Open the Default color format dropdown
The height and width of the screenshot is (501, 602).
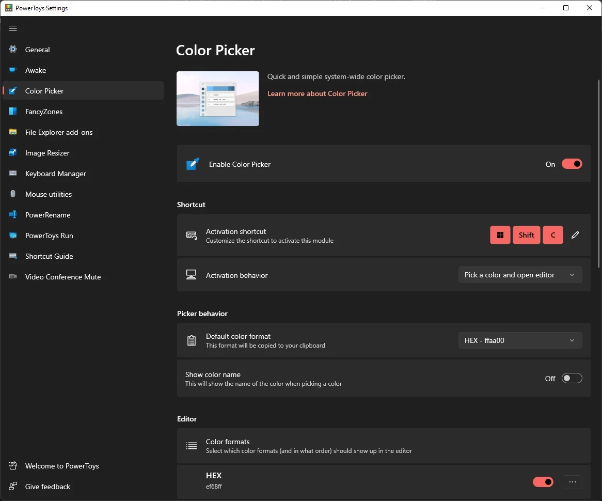point(520,340)
